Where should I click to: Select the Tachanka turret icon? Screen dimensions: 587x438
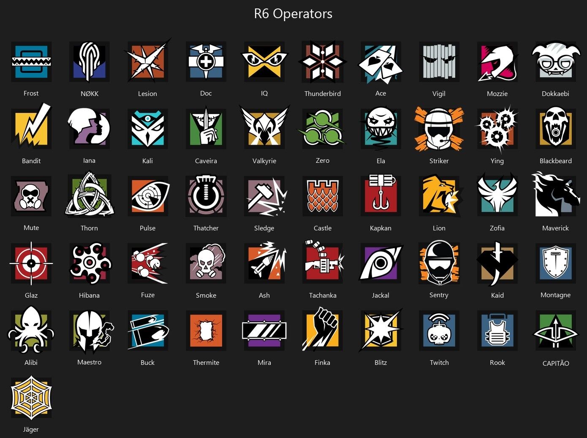(323, 262)
